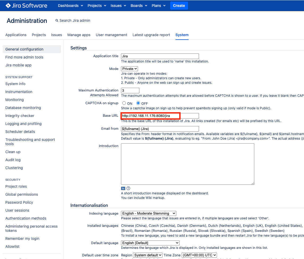Open the Default language dropdown
The height and width of the screenshot is (259, 304).
(x=150, y=243)
